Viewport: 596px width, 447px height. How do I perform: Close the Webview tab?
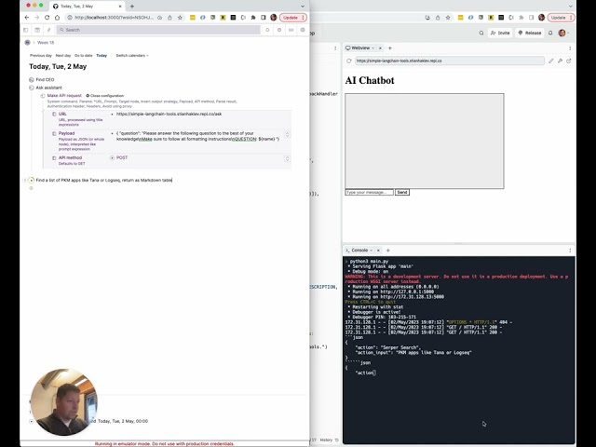pos(380,48)
